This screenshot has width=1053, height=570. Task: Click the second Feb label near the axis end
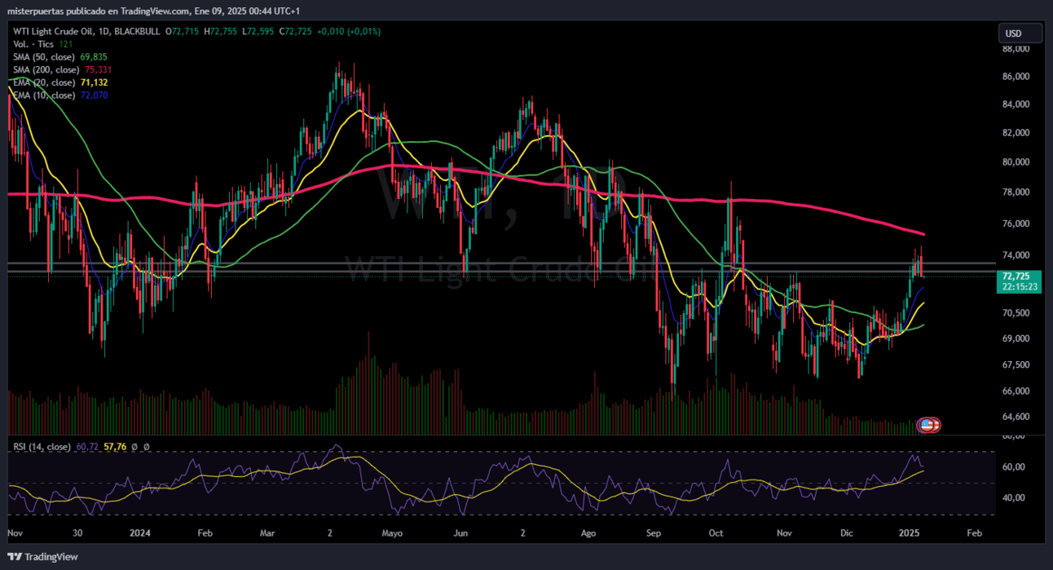974,532
